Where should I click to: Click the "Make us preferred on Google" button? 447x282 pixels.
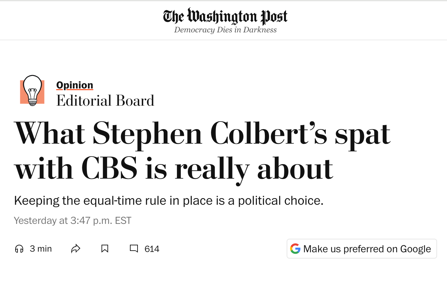click(x=362, y=249)
